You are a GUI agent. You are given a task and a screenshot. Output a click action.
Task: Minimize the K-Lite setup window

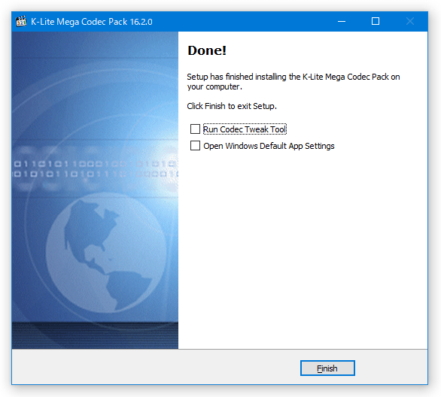coord(342,21)
